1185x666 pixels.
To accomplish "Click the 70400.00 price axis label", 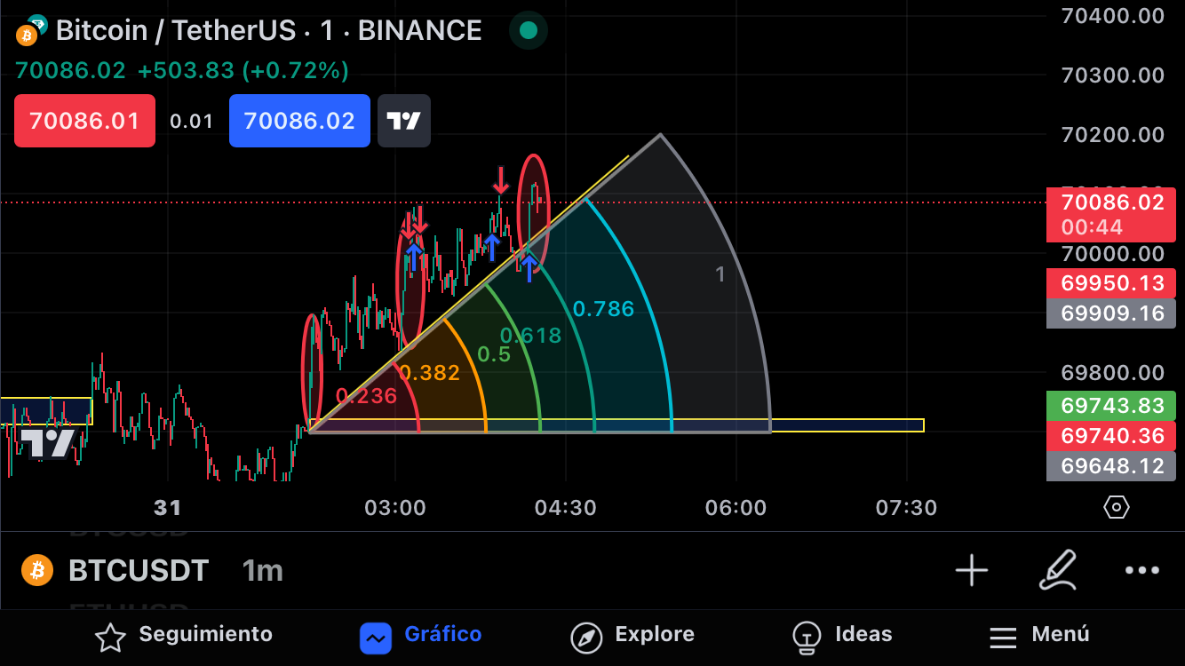I will click(x=1112, y=15).
